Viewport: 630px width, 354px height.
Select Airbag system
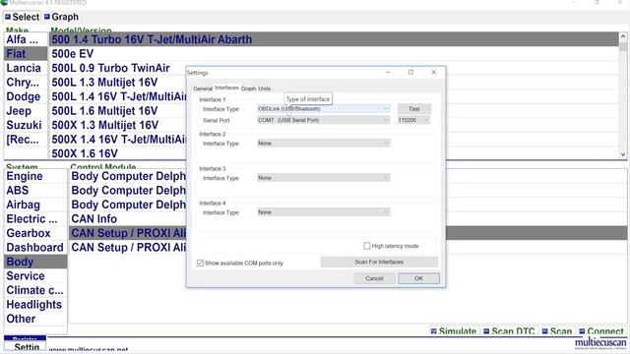[x=35, y=205]
